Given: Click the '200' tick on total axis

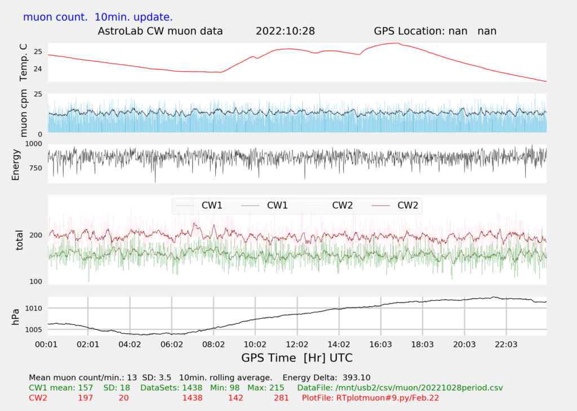Looking at the screenshot, I should pyautogui.click(x=35, y=236).
